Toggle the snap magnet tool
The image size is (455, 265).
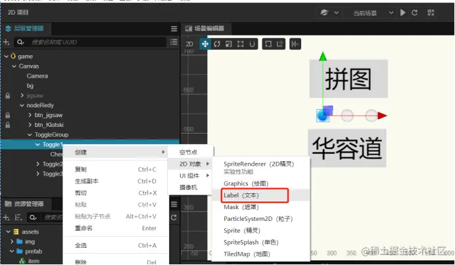[252, 44]
